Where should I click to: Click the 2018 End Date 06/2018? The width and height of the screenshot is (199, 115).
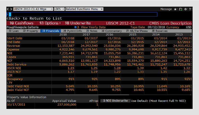click(68, 42)
